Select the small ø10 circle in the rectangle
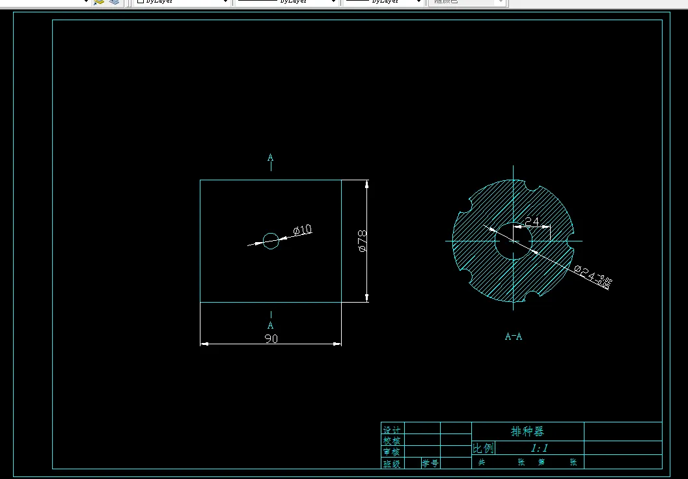The height and width of the screenshot is (479, 688). click(x=271, y=241)
